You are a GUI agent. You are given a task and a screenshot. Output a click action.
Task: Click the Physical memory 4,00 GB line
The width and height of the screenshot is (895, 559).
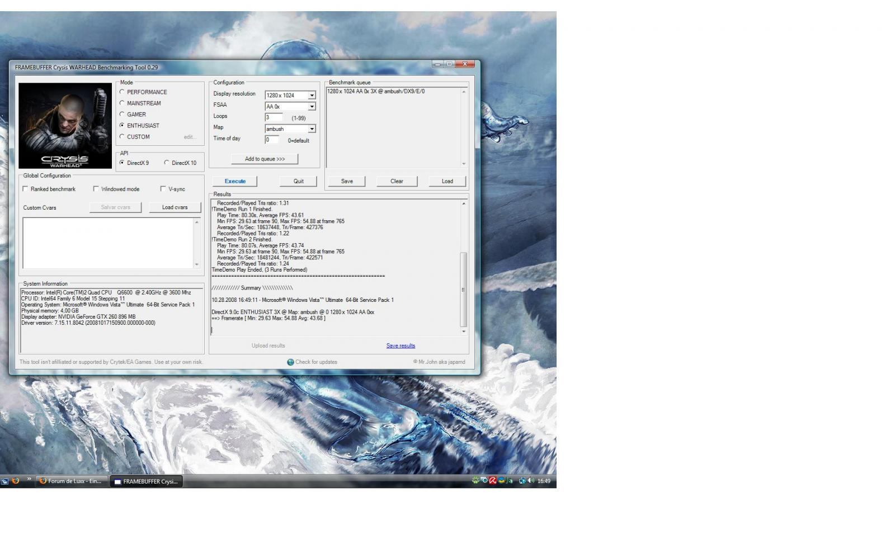(x=50, y=311)
